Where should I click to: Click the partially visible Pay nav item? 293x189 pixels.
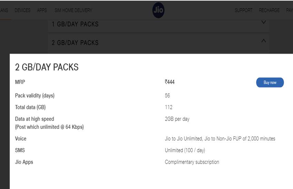tap(289, 10)
